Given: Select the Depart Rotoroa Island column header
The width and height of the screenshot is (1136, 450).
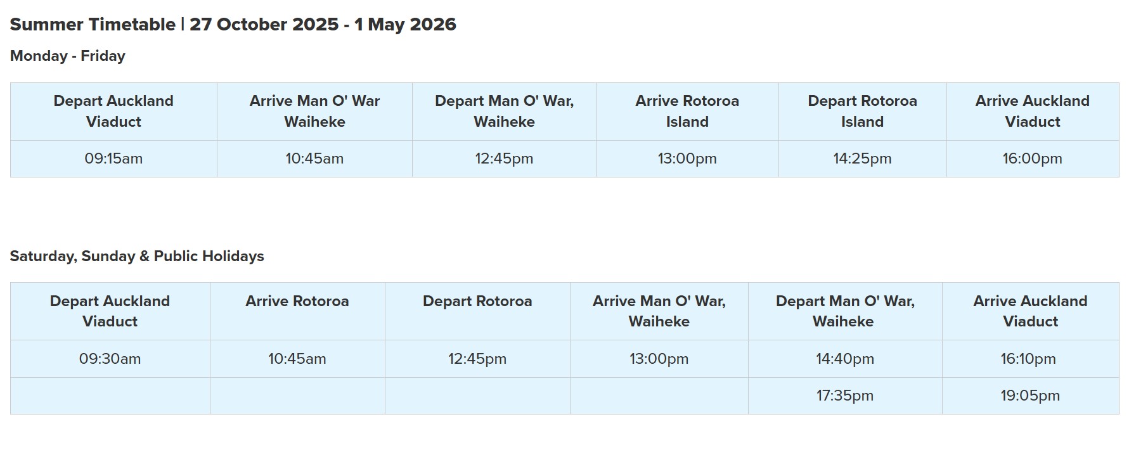Looking at the screenshot, I should [862, 111].
